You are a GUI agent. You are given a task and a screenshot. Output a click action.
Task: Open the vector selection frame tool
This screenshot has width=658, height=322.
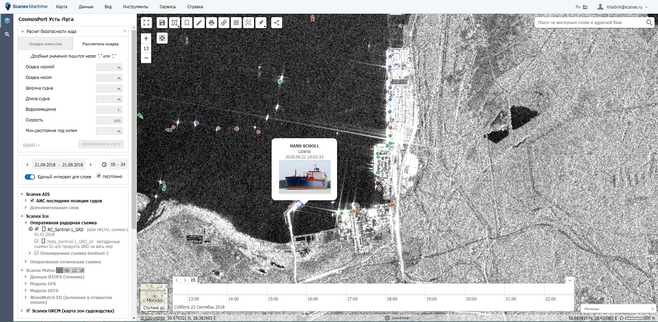(174, 23)
